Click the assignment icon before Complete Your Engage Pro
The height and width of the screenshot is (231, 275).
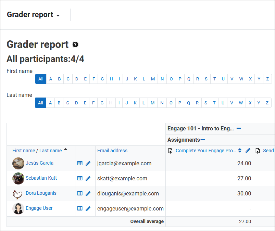coord(170,151)
